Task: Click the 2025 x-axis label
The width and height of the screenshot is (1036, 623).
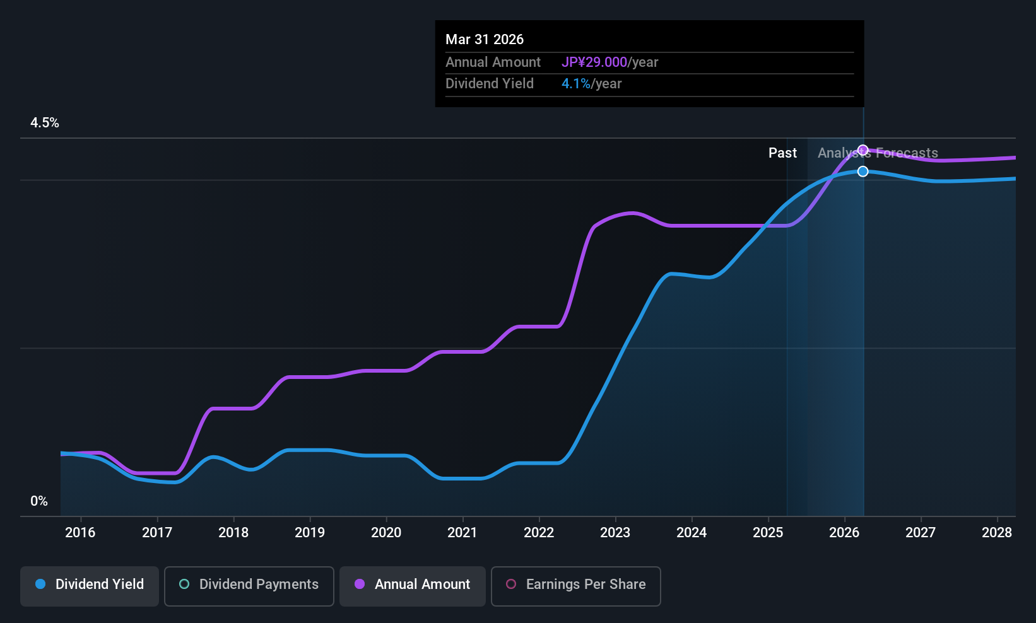Action: point(768,532)
